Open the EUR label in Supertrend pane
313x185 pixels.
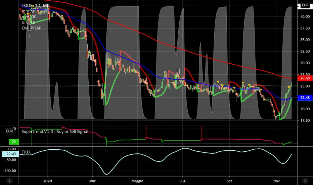(x=10, y=131)
